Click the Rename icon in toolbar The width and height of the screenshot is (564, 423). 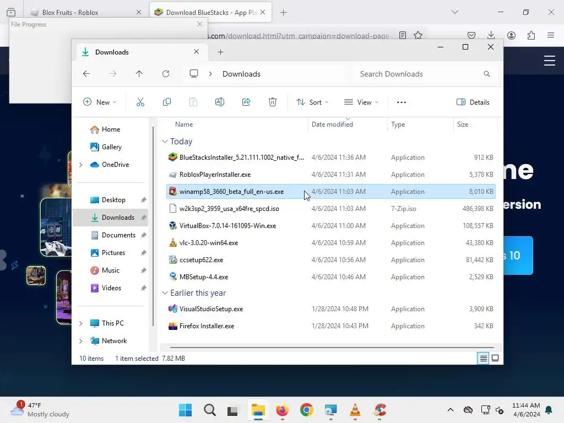click(219, 102)
